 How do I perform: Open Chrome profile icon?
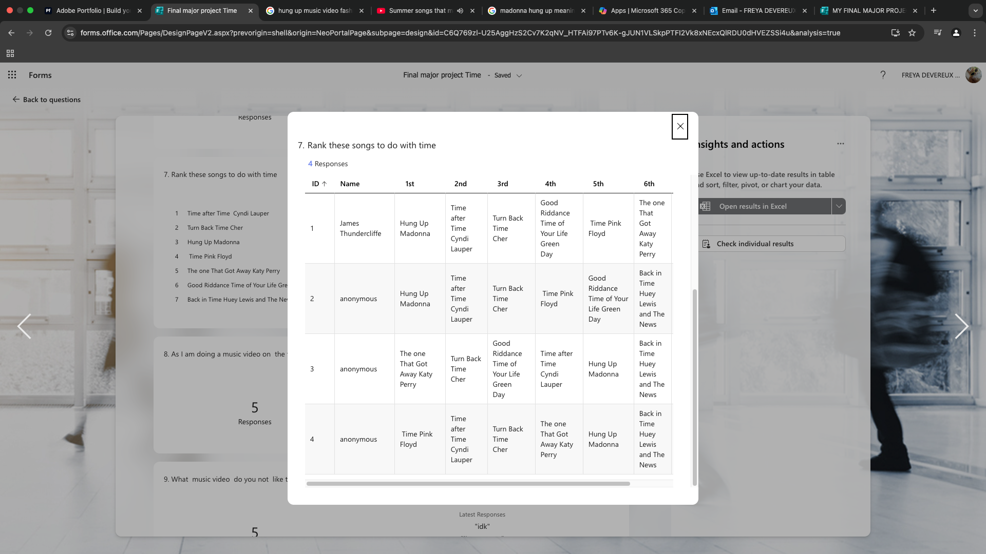pos(956,33)
